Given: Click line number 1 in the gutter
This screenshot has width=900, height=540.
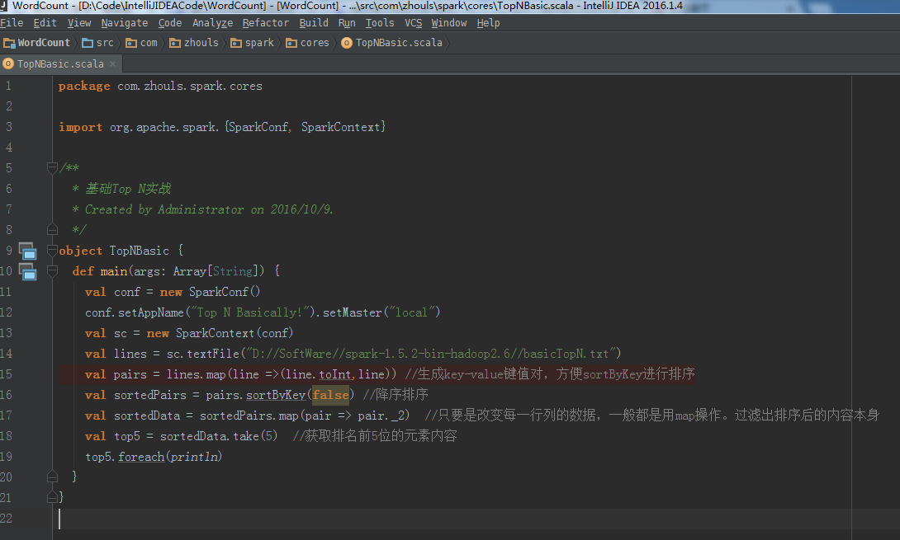Looking at the screenshot, I should [x=8, y=86].
